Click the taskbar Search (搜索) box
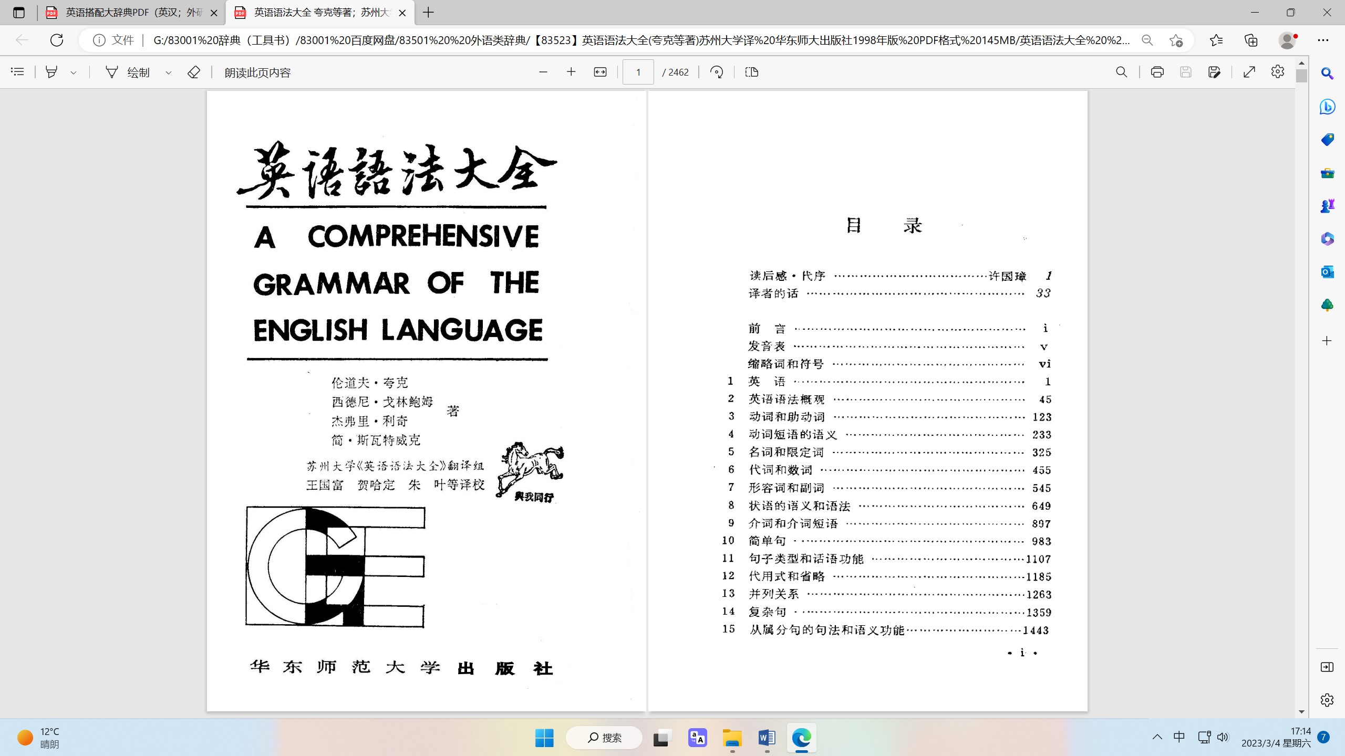This screenshot has width=1345, height=756. pyautogui.click(x=604, y=738)
